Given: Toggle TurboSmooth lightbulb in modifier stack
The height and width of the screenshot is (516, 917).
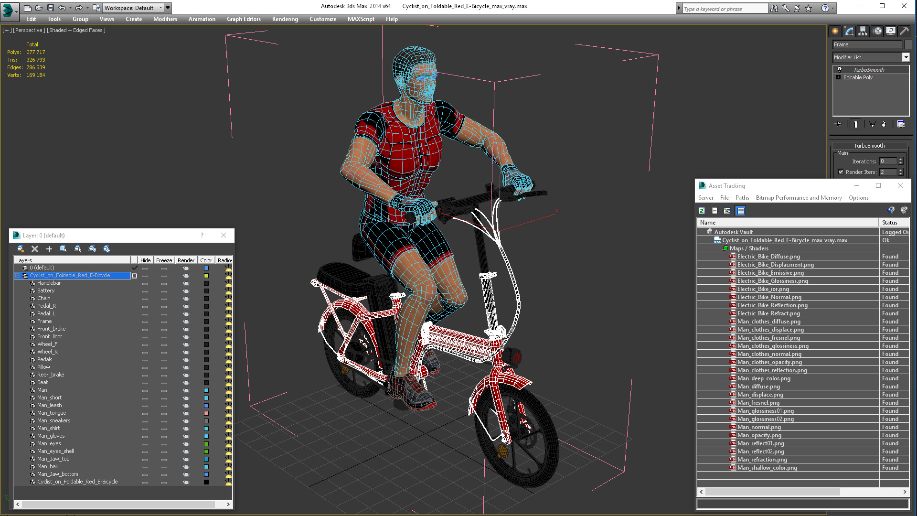Looking at the screenshot, I should (839, 70).
